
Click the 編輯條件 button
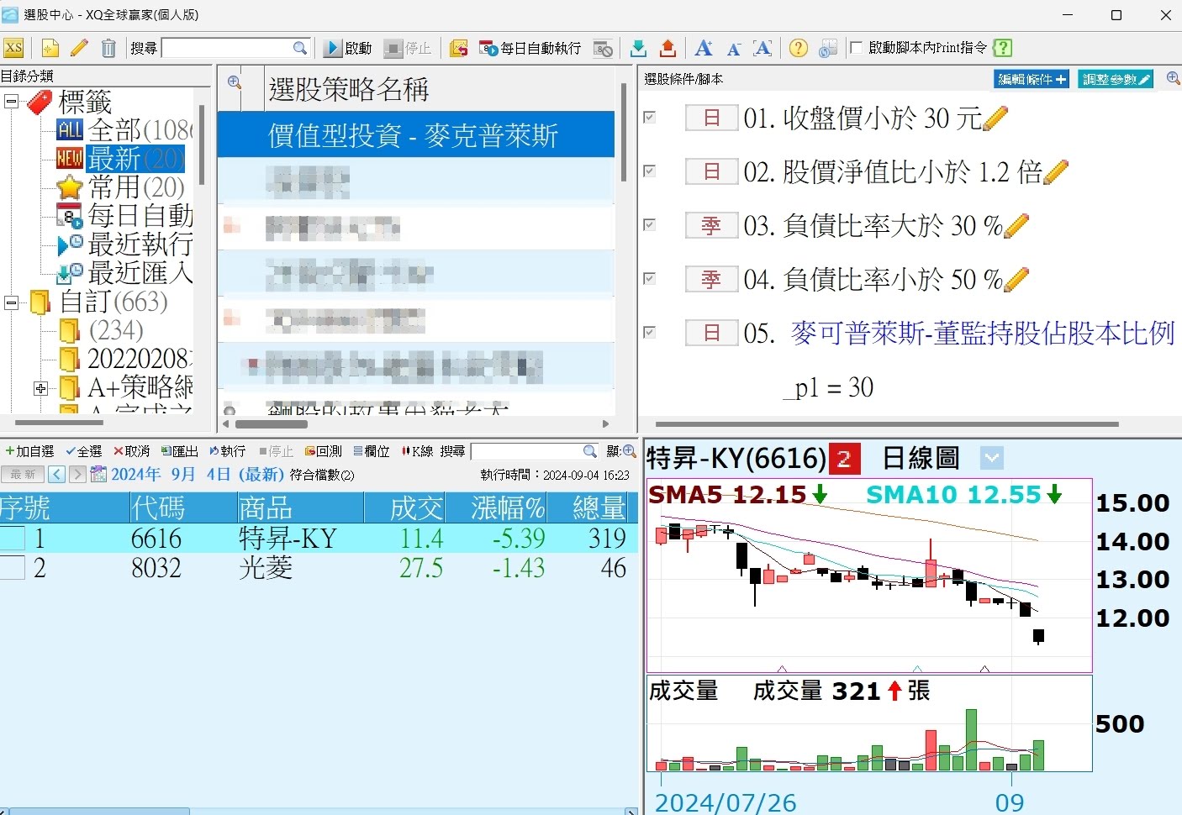(1031, 79)
